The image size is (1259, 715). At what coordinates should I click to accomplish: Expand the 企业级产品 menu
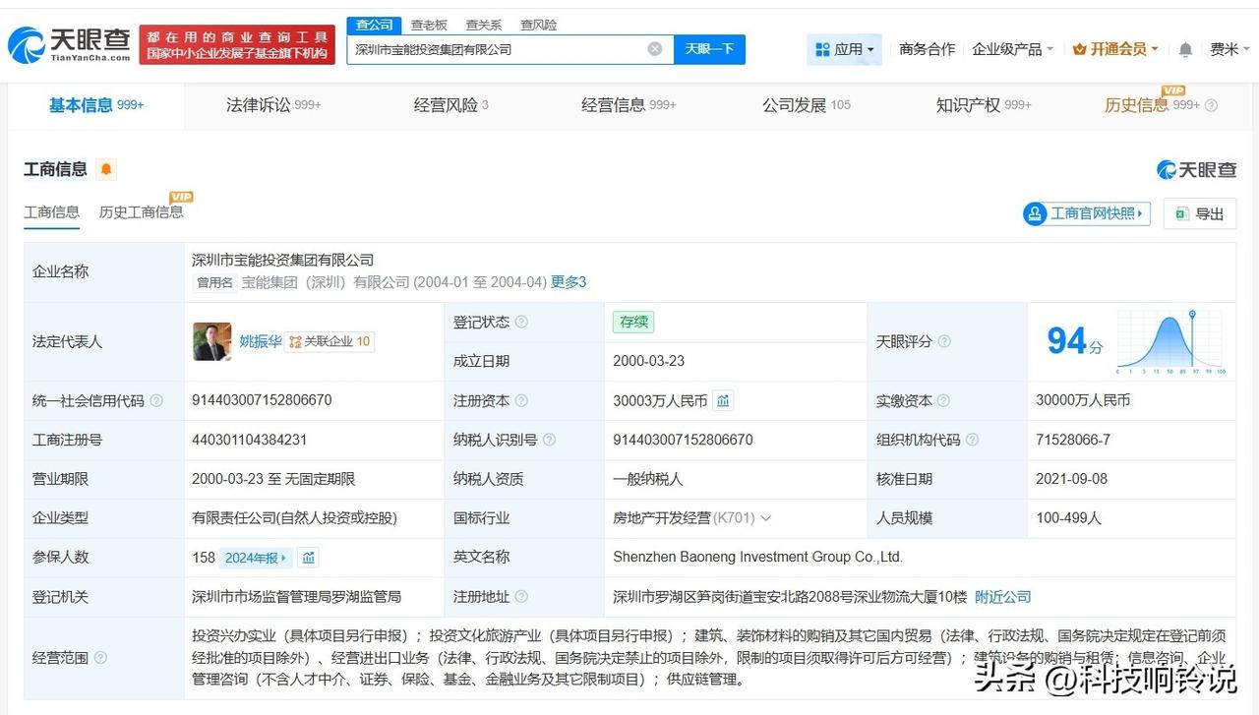1013,49
